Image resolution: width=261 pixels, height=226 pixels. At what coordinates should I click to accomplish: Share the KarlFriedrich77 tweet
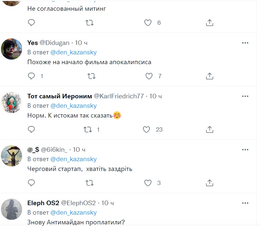coord(210,130)
